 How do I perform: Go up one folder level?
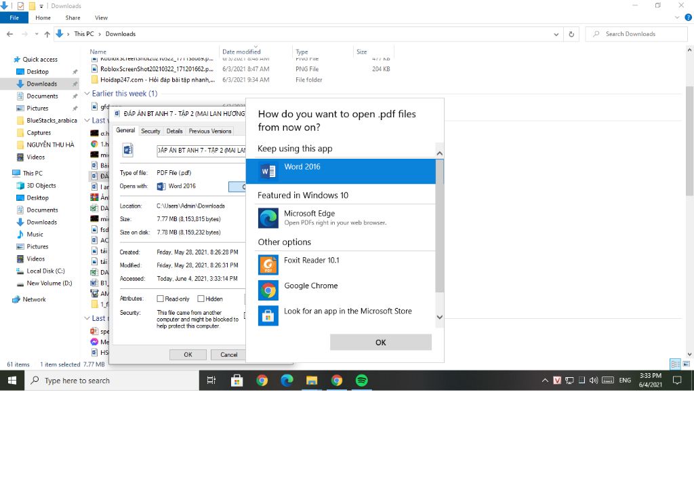pyautogui.click(x=47, y=34)
